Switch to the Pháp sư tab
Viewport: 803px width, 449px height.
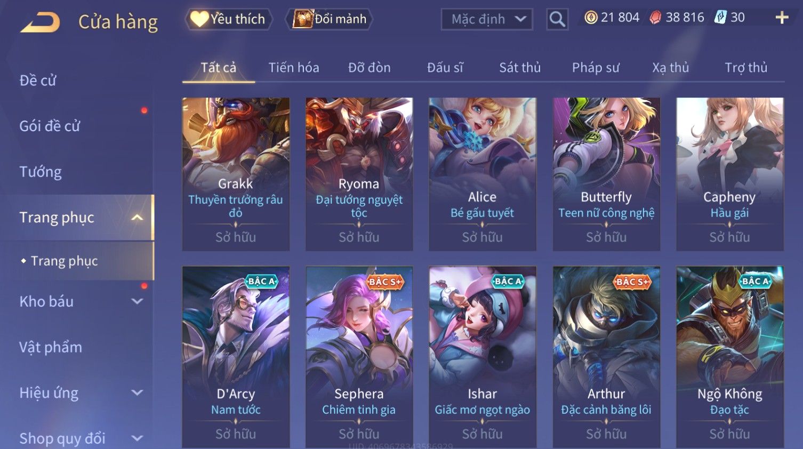[x=596, y=68]
